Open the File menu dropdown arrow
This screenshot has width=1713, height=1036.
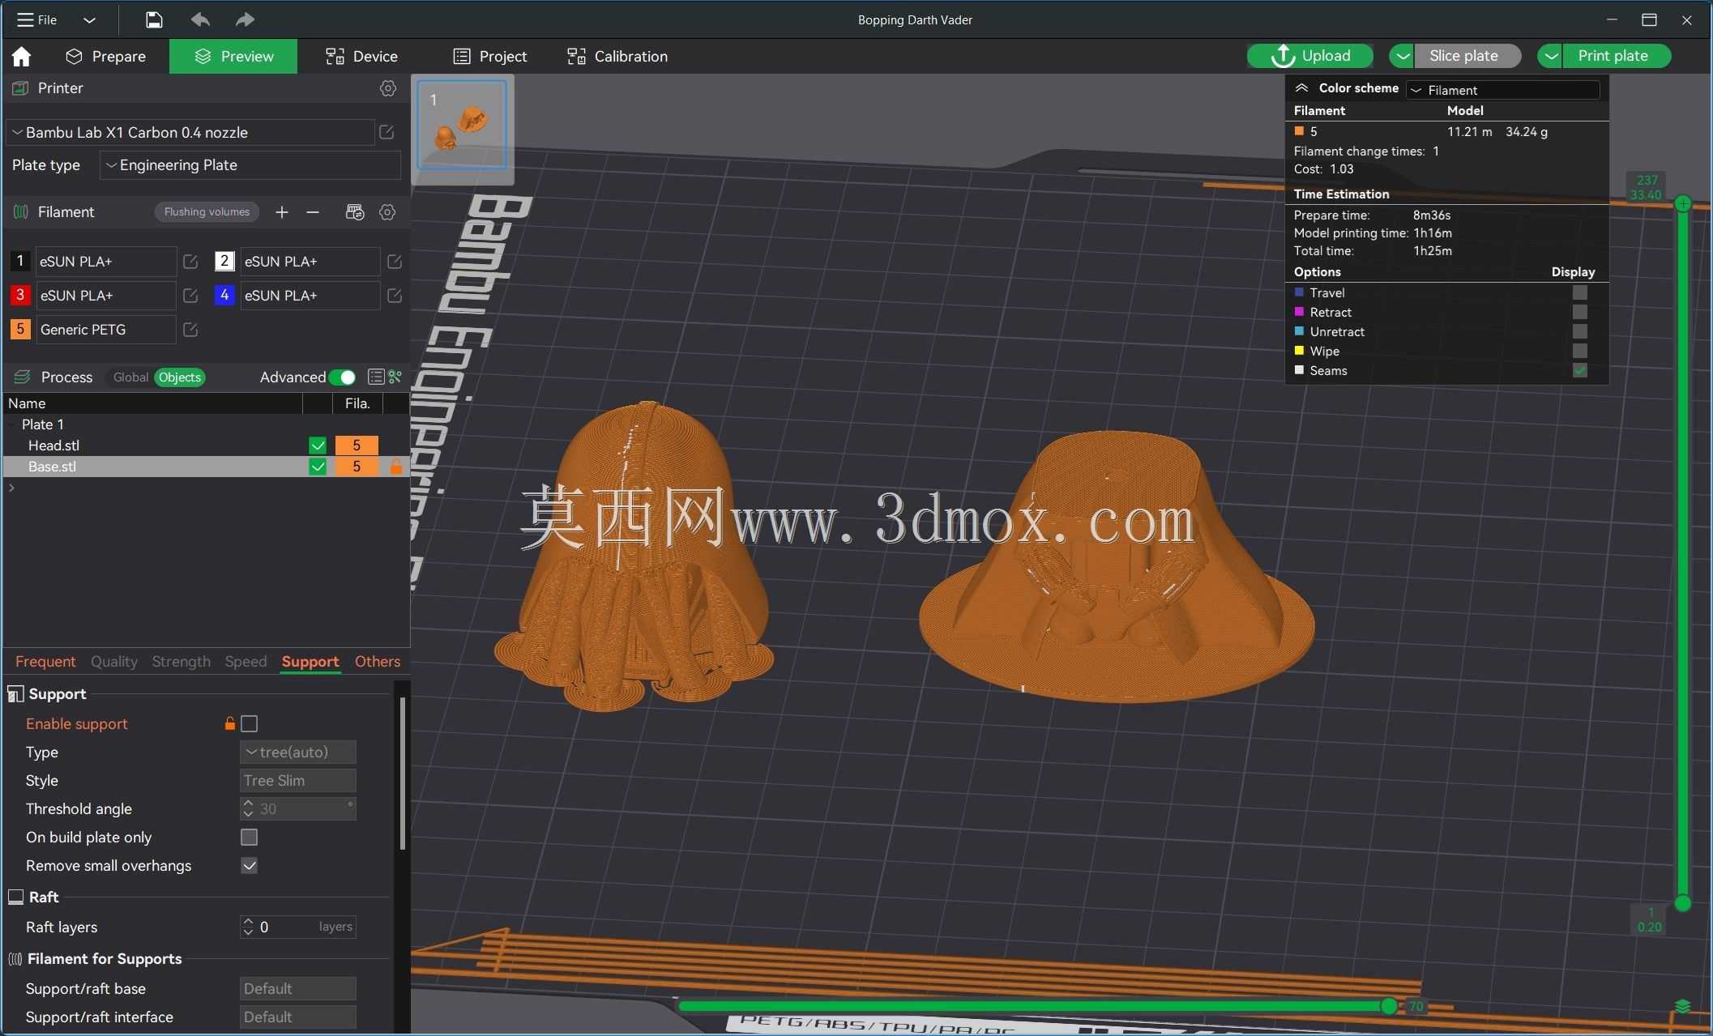coord(89,19)
